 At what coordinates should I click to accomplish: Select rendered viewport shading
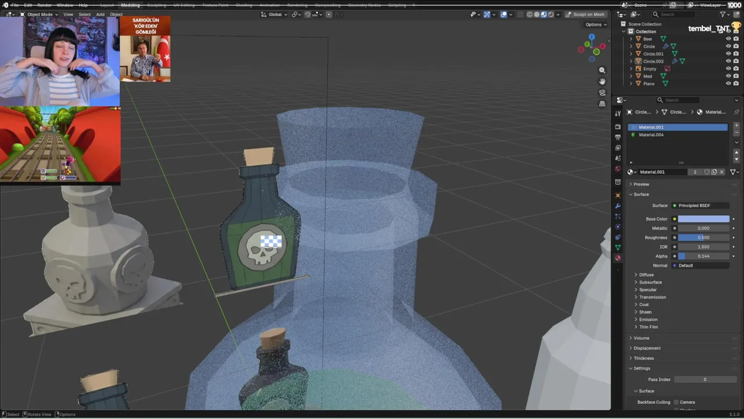551,15
